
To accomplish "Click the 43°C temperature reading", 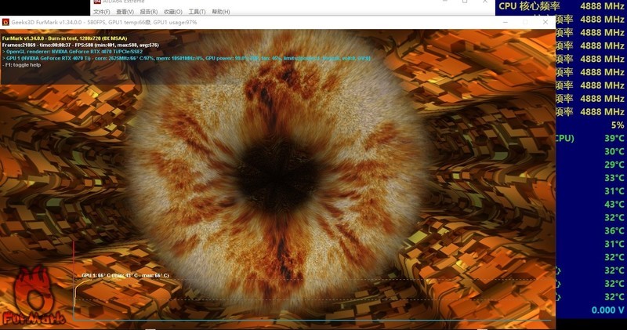I will 614,205.
